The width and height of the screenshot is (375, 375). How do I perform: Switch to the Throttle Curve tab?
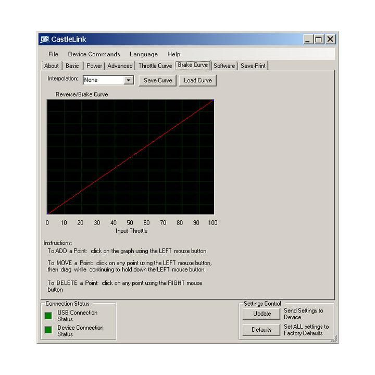point(155,66)
